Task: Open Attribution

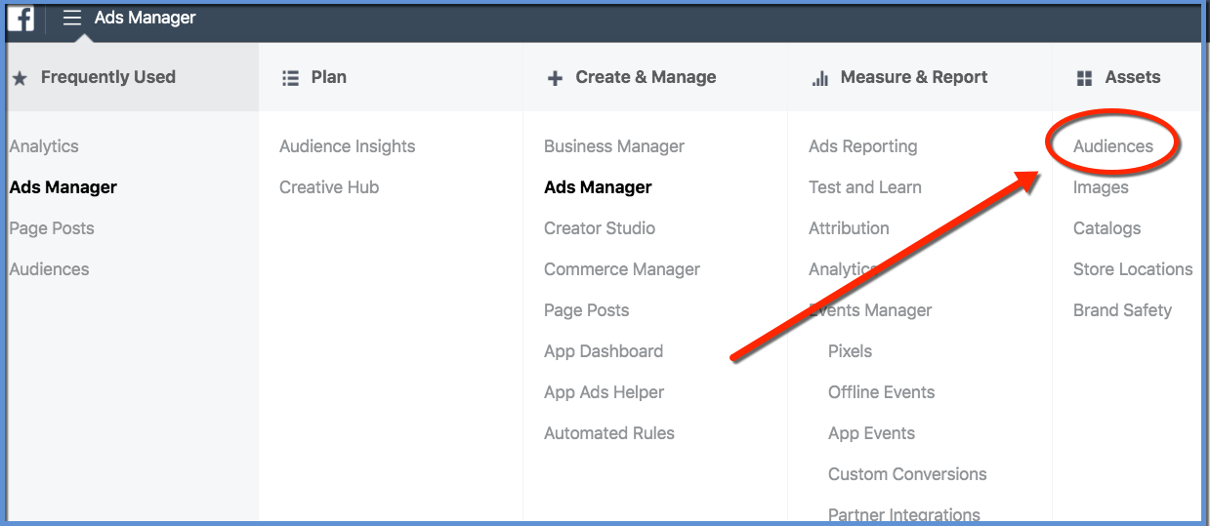Action: pos(849,228)
